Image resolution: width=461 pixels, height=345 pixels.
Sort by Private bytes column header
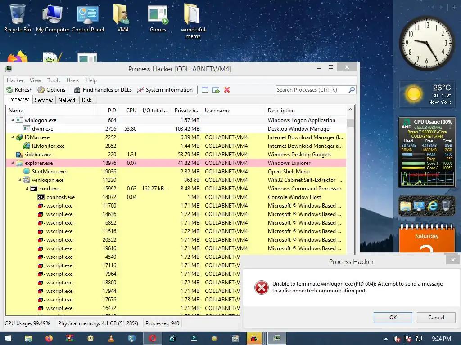click(186, 111)
